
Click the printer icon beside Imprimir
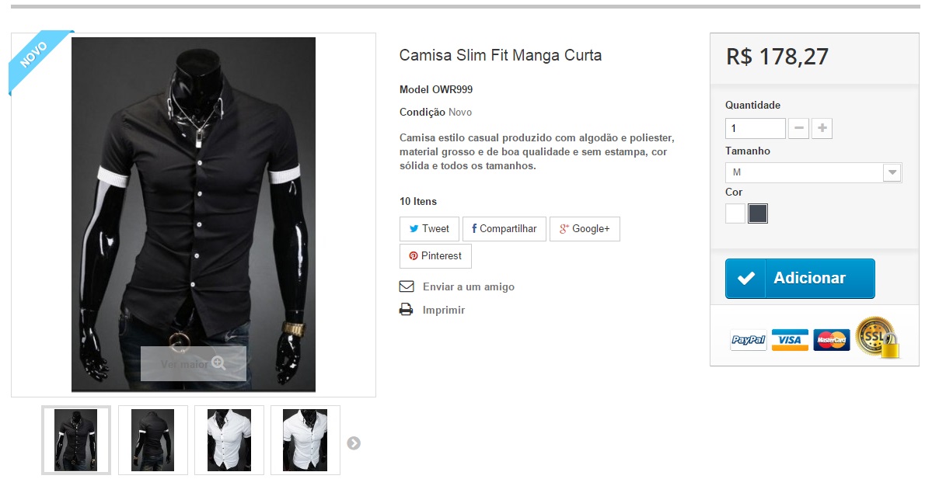[406, 310]
